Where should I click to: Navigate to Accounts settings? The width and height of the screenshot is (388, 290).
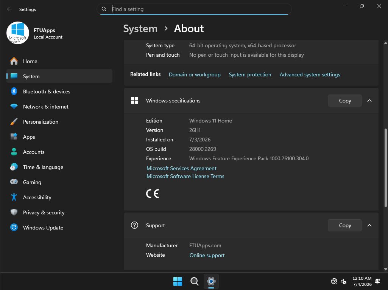(x=59, y=152)
